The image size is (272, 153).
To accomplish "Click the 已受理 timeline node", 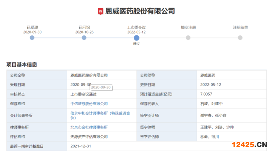I will [32, 38].
